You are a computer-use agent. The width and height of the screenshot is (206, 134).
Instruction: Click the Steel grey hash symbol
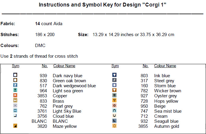click(x=115, y=80)
